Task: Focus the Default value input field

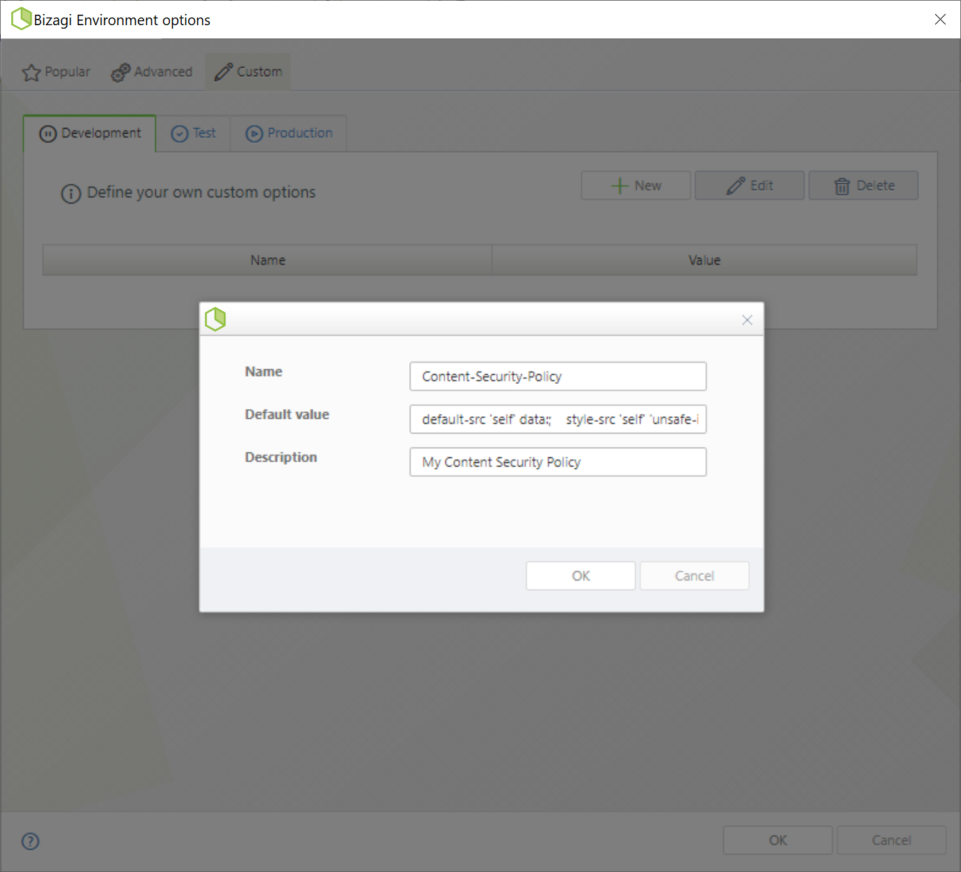Action: click(x=558, y=419)
